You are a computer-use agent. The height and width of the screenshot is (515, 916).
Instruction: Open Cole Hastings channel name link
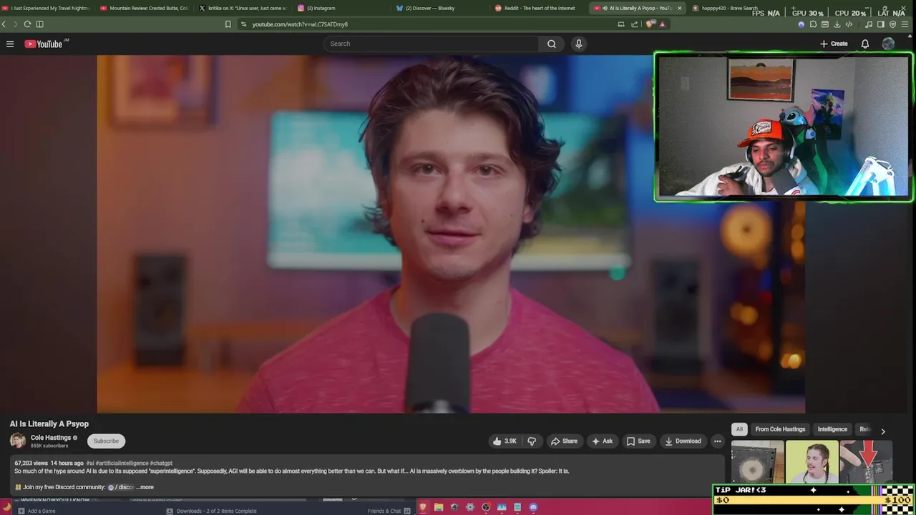(51, 438)
